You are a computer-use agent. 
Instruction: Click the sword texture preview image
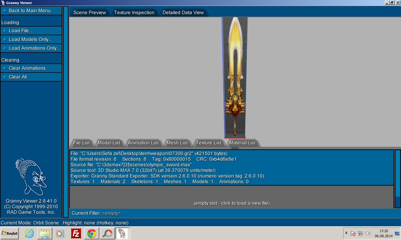pos(235,77)
